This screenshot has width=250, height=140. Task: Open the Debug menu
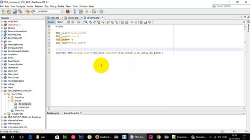coord(53,6)
